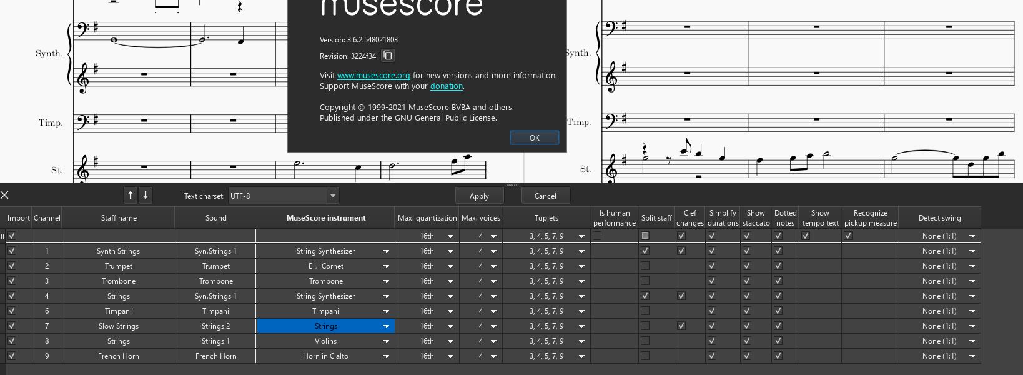Image resolution: width=1023 pixels, height=375 pixels.
Task: Toggle import checkbox for Synth Strings row
Action: pyautogui.click(x=12, y=251)
